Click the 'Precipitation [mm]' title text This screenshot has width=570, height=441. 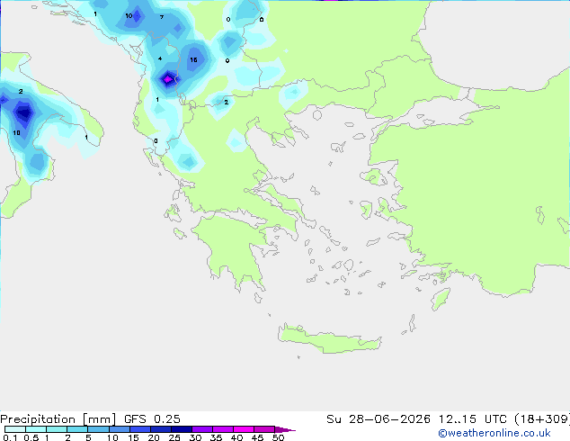pos(58,419)
